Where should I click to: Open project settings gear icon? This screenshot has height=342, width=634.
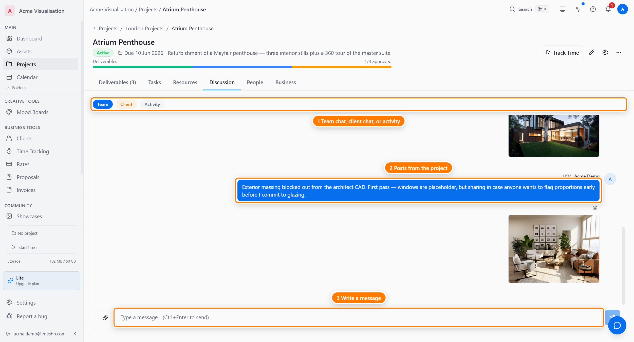click(x=605, y=52)
